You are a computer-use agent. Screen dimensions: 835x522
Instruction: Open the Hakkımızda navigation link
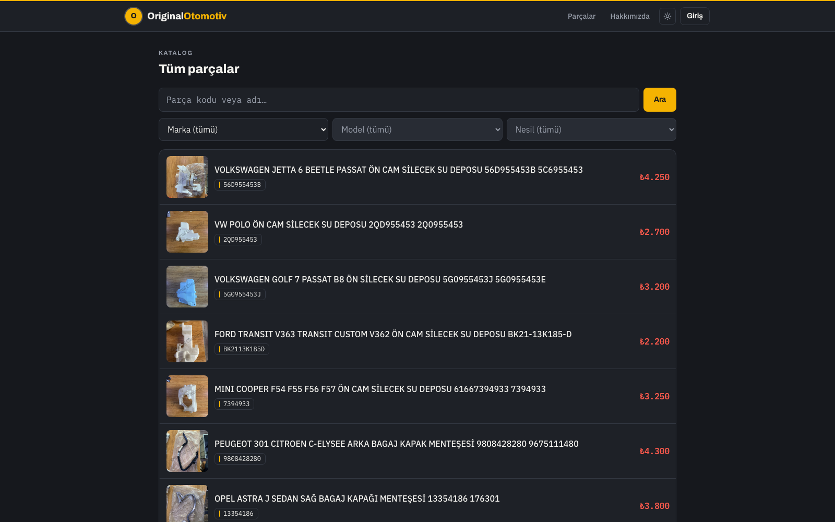(630, 16)
